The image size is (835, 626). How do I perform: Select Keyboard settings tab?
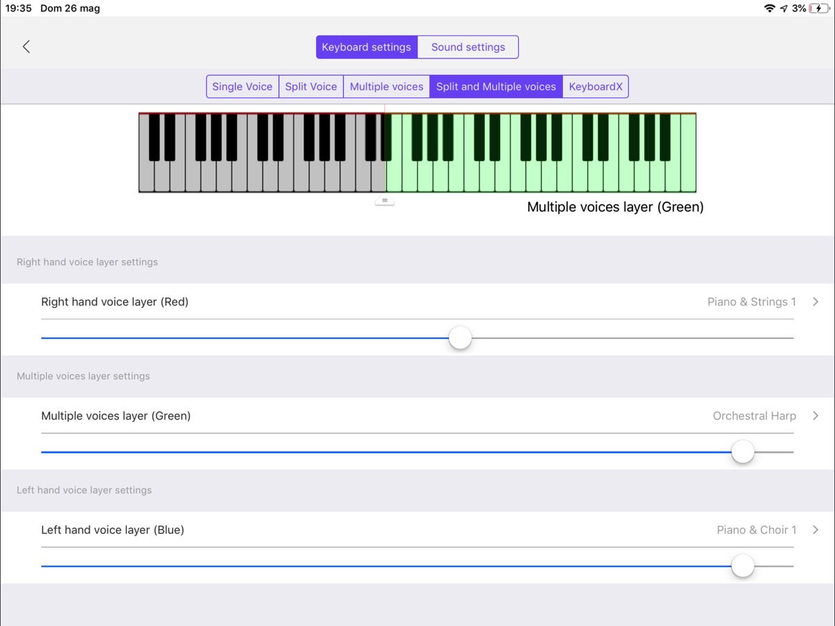(x=366, y=47)
